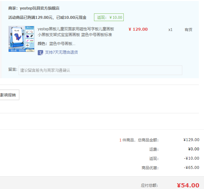Click the green 返现 ¥10.00 badge
Image resolution: width=204 pixels, height=189 pixels.
pyautogui.click(x=109, y=18)
